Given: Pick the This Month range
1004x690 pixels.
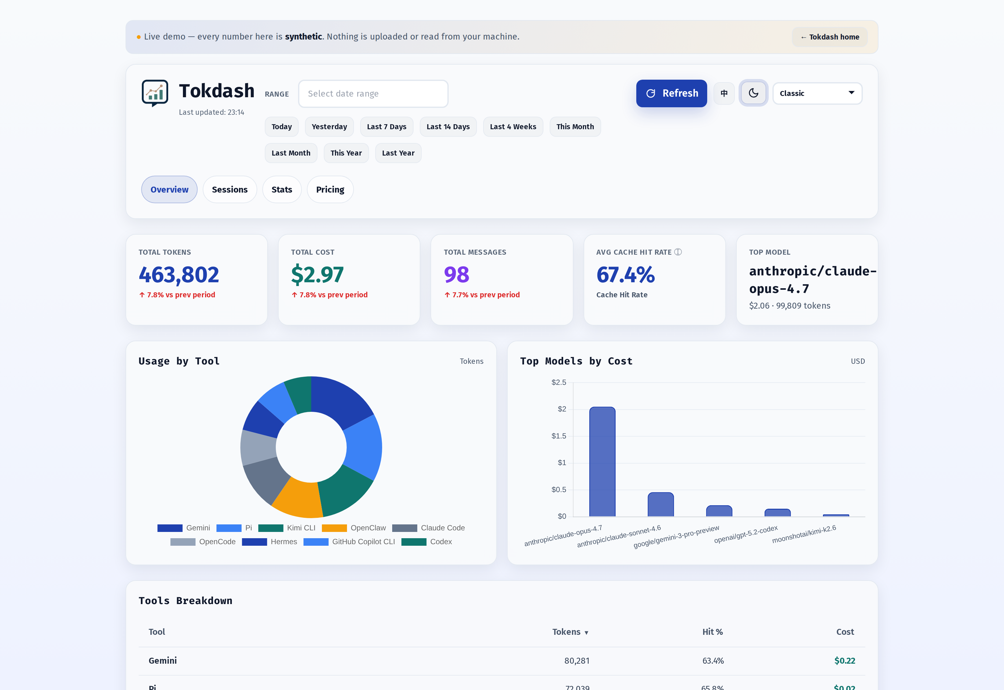Looking at the screenshot, I should [575, 127].
